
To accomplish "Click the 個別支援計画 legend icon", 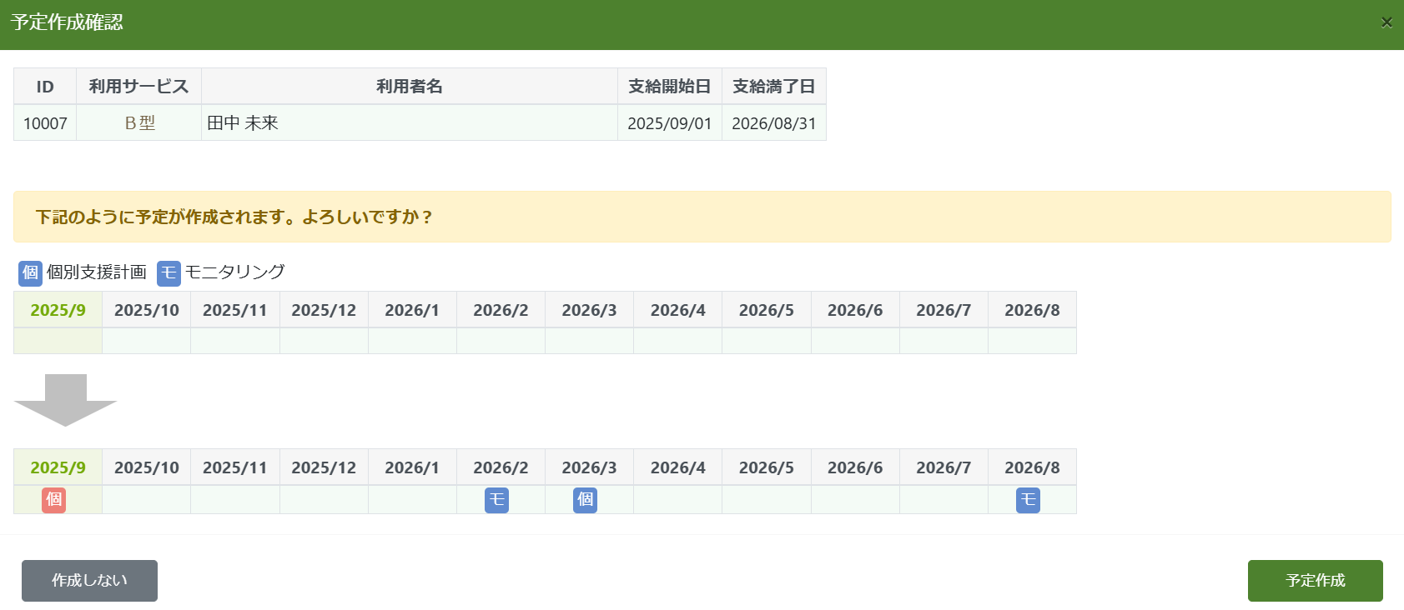I will coord(30,272).
